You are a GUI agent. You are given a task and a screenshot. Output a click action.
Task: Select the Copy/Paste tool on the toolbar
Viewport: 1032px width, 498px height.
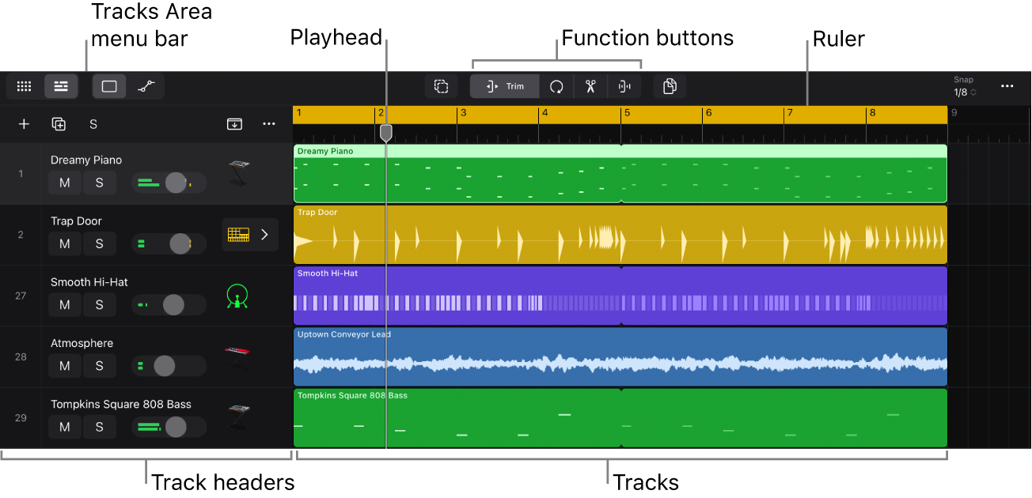point(670,86)
